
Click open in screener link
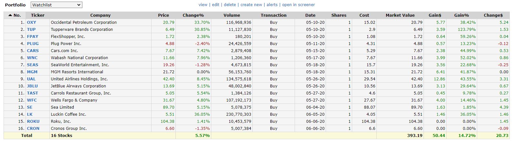click(299, 5)
